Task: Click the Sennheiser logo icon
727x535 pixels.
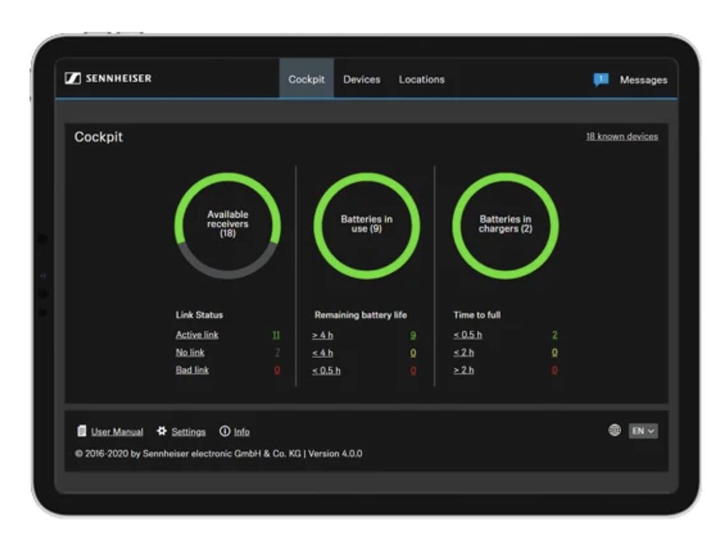Action: point(73,78)
